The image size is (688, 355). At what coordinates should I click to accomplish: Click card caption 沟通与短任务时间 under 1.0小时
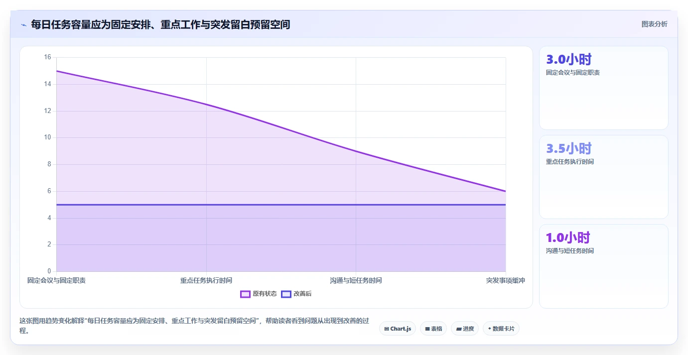tap(570, 251)
